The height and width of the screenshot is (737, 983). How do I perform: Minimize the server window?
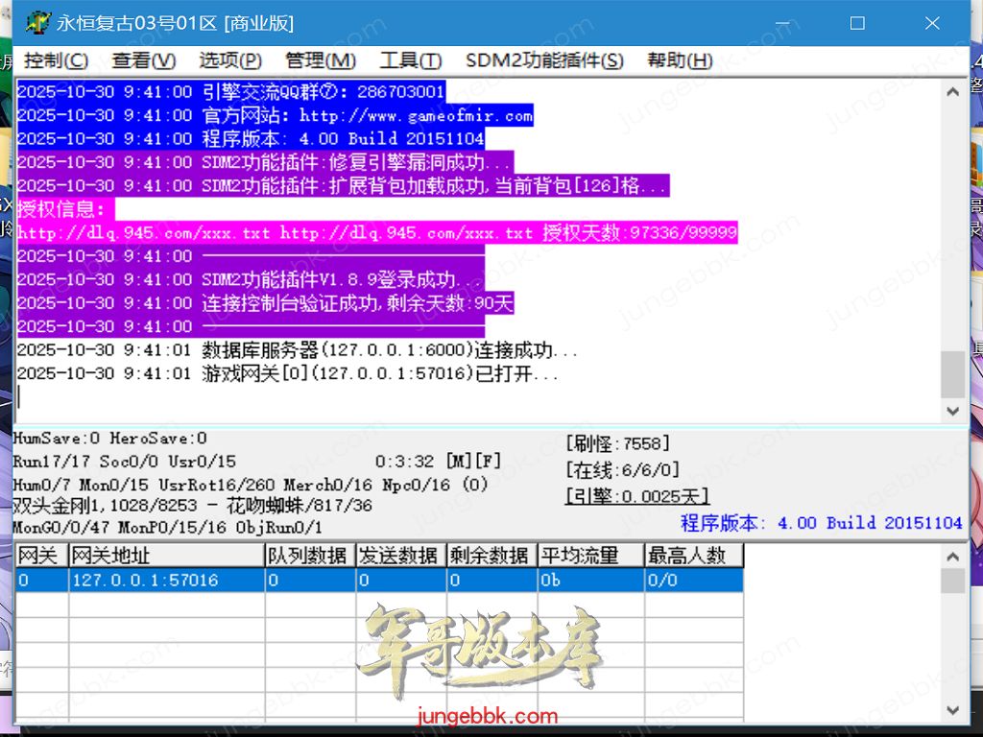pos(783,23)
